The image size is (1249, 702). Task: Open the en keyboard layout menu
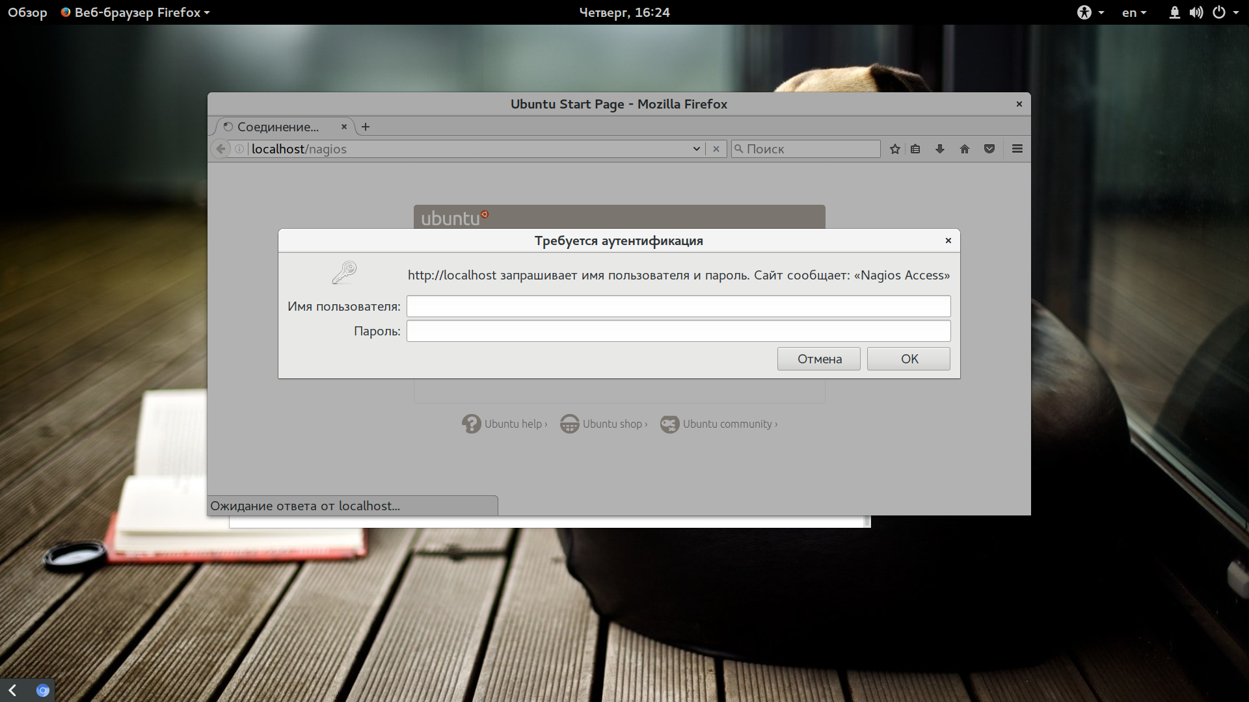tap(1134, 12)
